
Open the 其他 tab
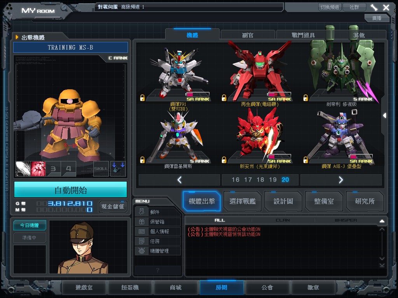[x=359, y=35]
